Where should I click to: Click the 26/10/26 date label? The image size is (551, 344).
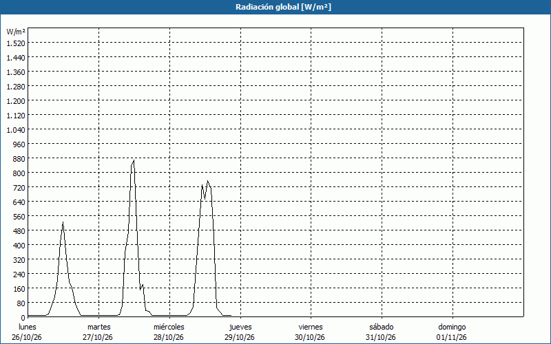27,337
